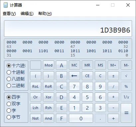Click the backspace arrow button

[x=74, y=76]
